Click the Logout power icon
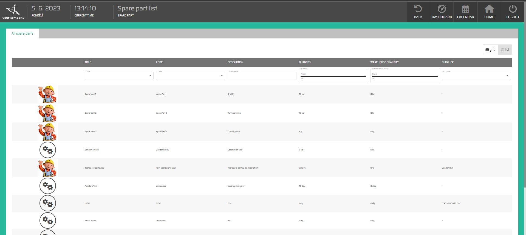526x235 pixels. tap(513, 9)
